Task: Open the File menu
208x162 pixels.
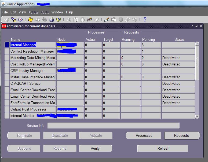Action: point(5,12)
